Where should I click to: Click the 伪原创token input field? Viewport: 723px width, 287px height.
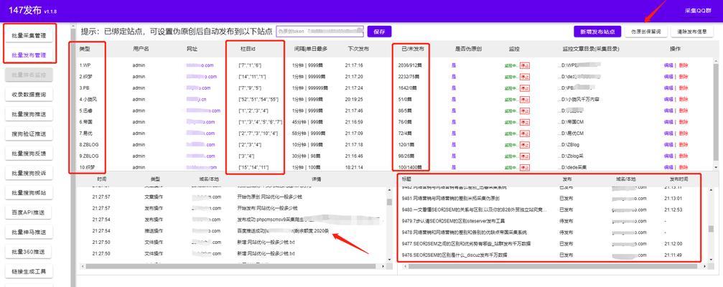click(319, 32)
